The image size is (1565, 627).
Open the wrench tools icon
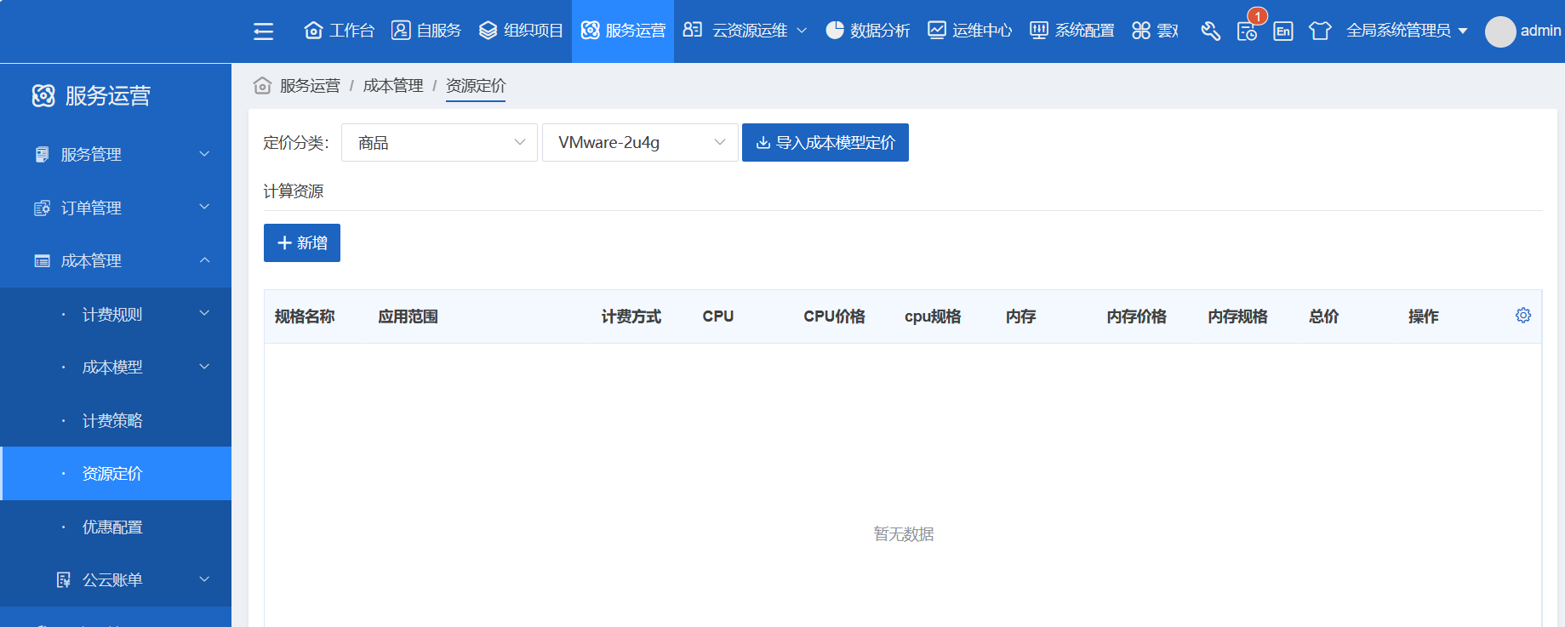click(1211, 31)
